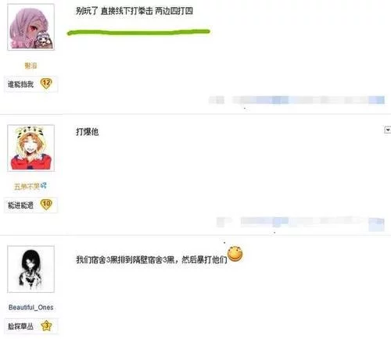The width and height of the screenshot is (391, 339).
Task: Open the 五单不哭 user profile link
Action: pyautogui.click(x=27, y=187)
